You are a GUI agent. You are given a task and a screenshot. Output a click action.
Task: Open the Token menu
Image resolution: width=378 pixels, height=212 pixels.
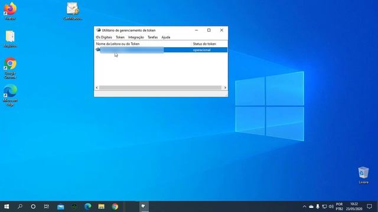point(120,37)
